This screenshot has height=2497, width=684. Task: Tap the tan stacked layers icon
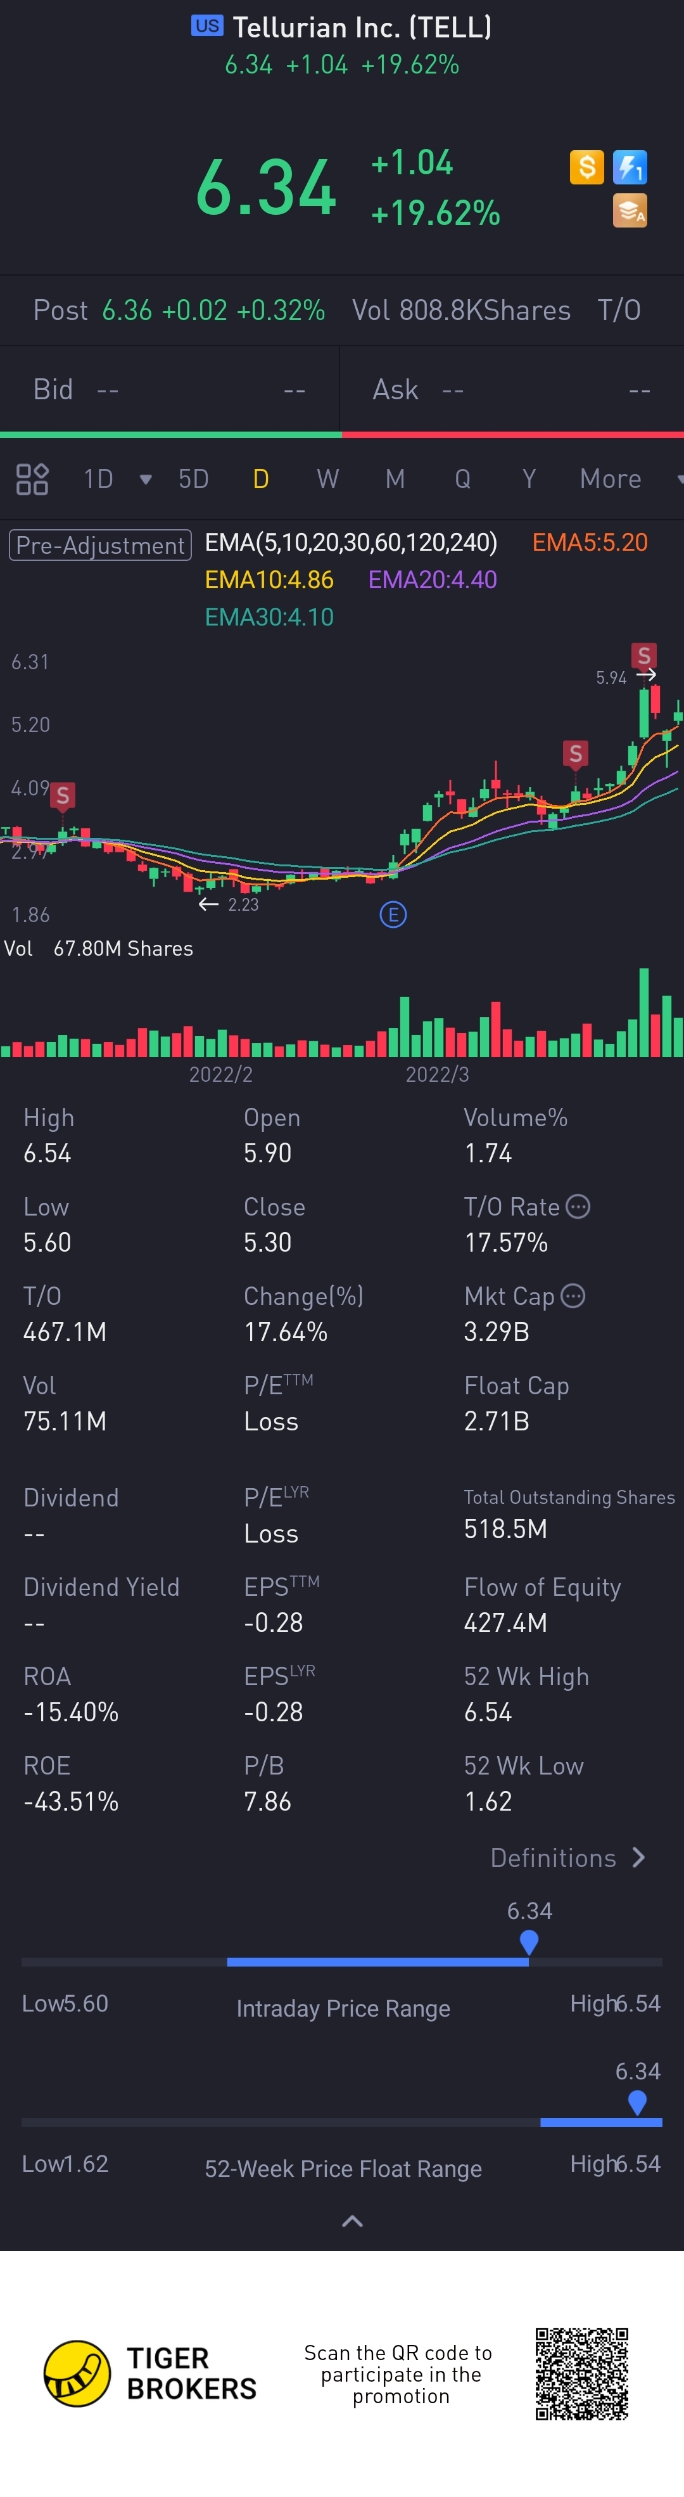point(630,210)
